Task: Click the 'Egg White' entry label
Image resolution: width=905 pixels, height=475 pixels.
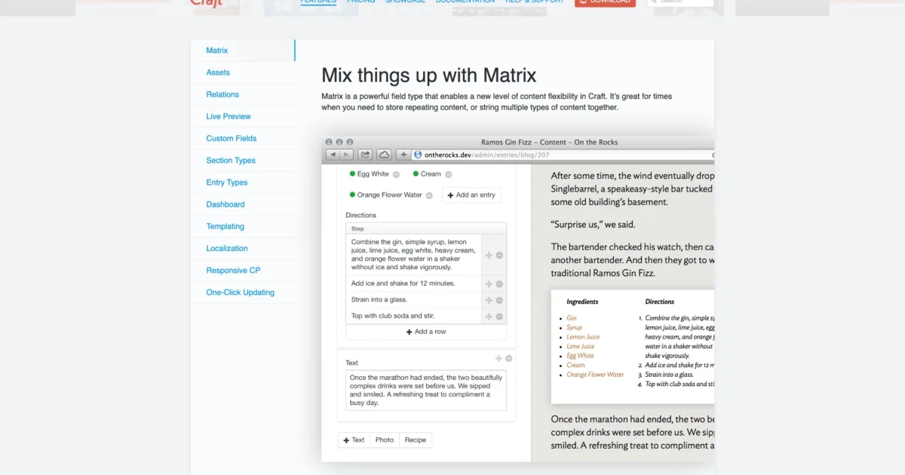Action: pos(373,174)
